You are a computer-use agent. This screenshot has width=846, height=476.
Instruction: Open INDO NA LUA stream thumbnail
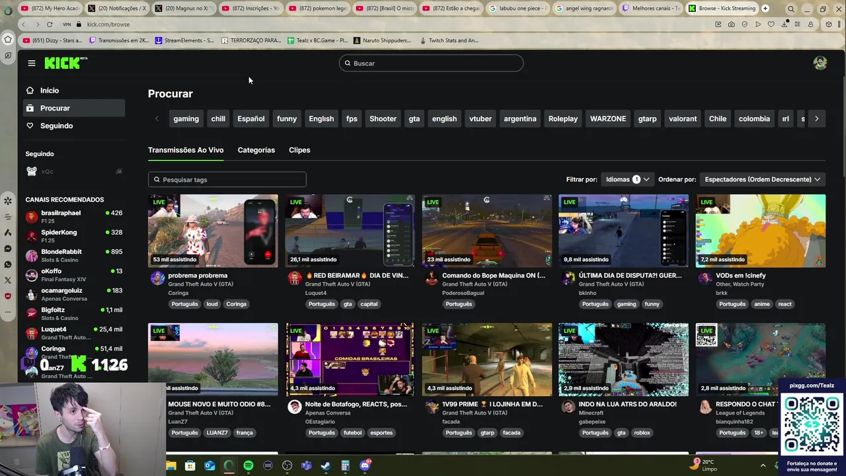click(x=623, y=360)
